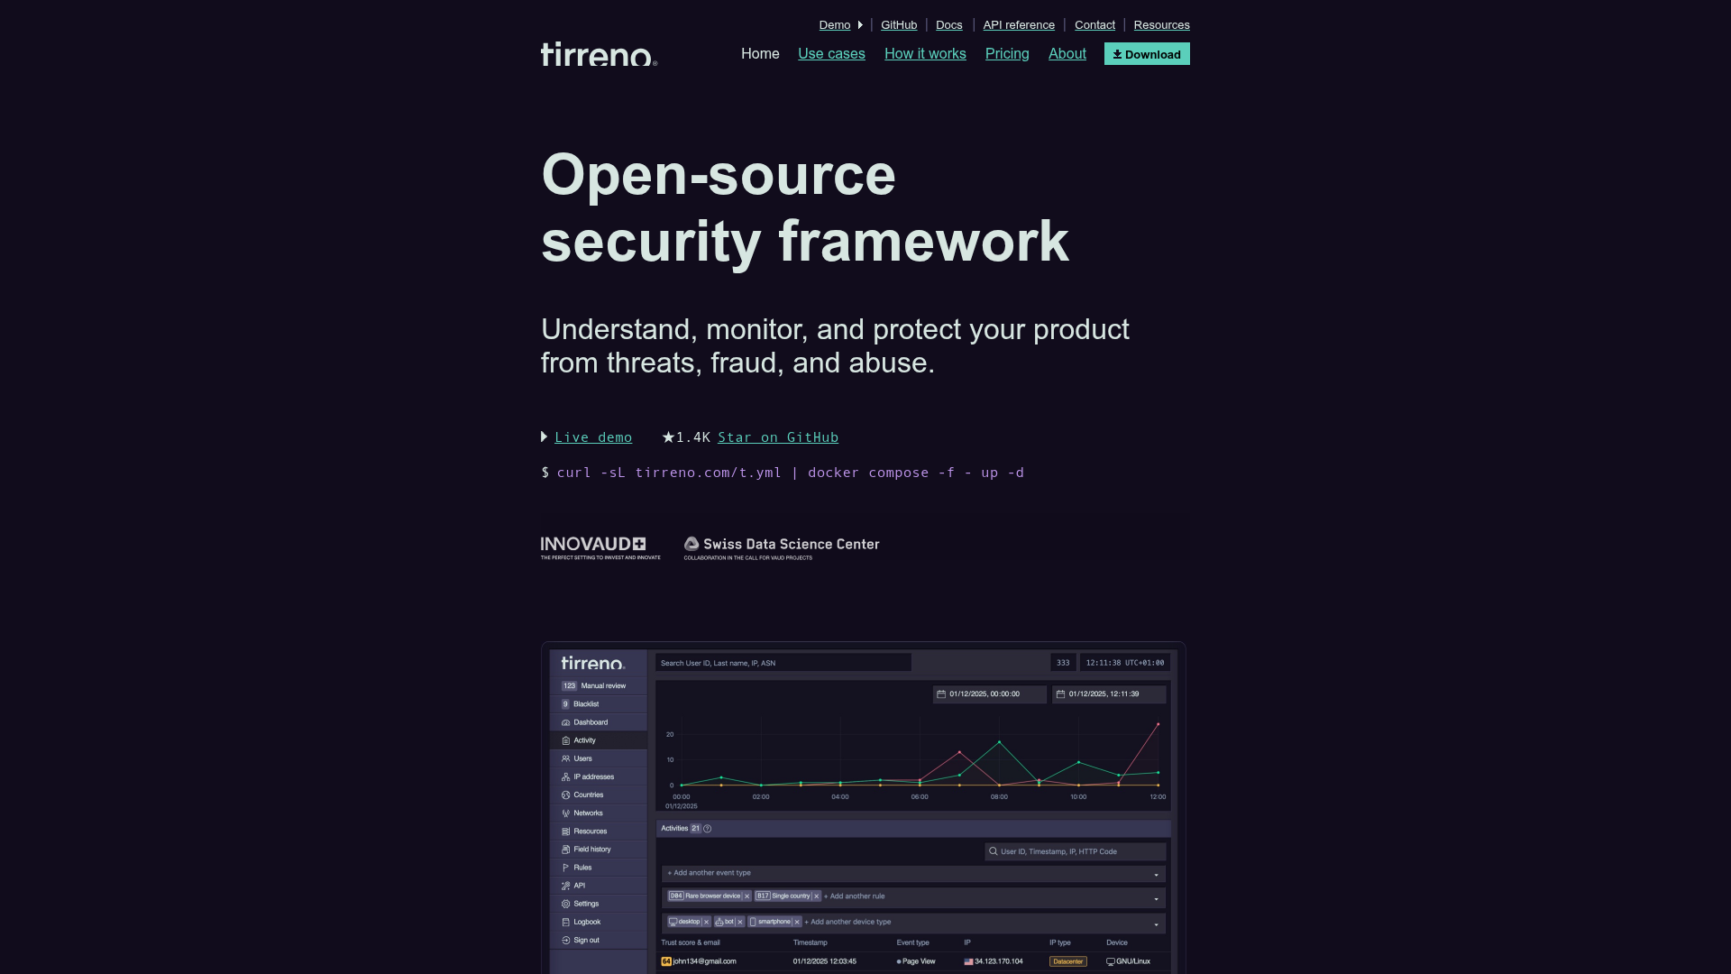This screenshot has height=974, width=1731.
Task: Click the Swiss Data Science Center logo
Action: (x=782, y=547)
